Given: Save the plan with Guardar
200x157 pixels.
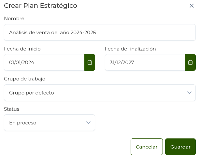Looking at the screenshot, I should click(180, 147).
